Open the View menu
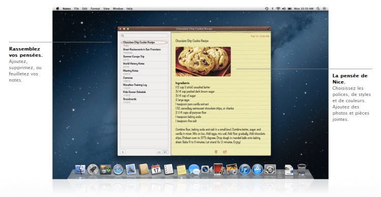The width and height of the screenshot is (381, 197). (107, 9)
